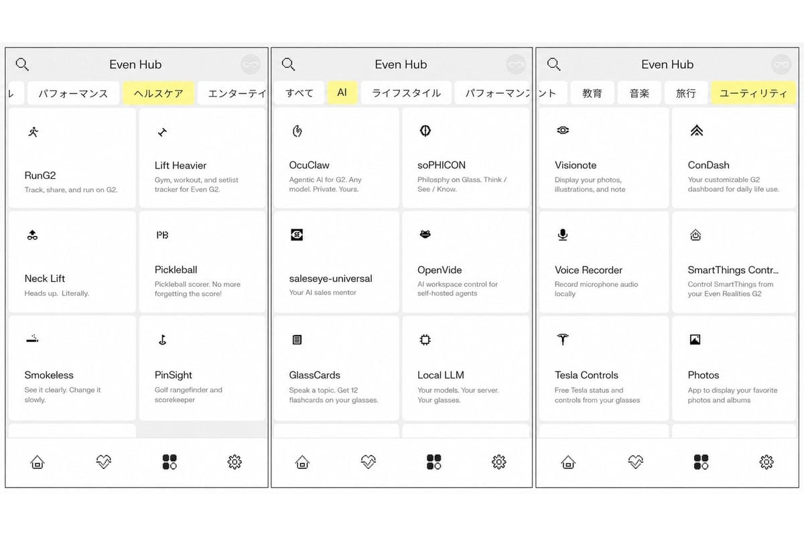The height and width of the screenshot is (536, 804).
Task: Click the Tesla Controls logo icon
Action: (x=563, y=340)
